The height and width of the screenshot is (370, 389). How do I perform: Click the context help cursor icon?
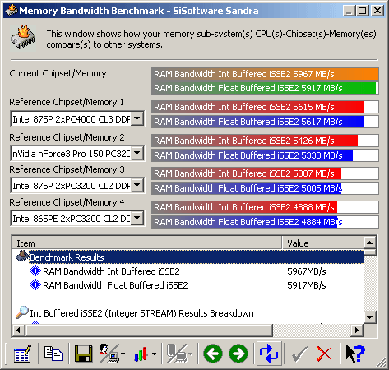(x=355, y=354)
